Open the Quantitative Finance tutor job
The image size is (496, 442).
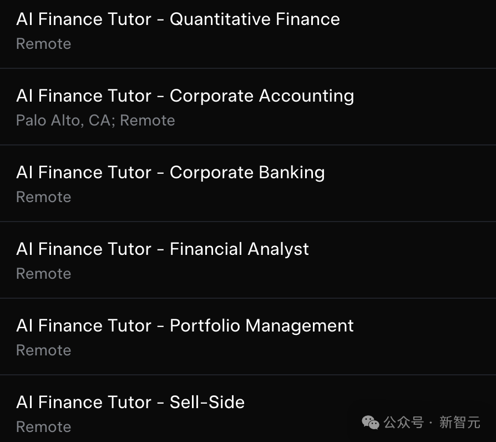(x=178, y=19)
